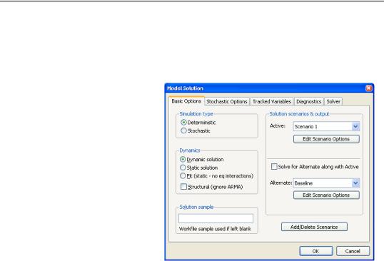Image resolution: width=384 pixels, height=261 pixels.
Task: Click the Simulation type group label
Action: (196, 114)
